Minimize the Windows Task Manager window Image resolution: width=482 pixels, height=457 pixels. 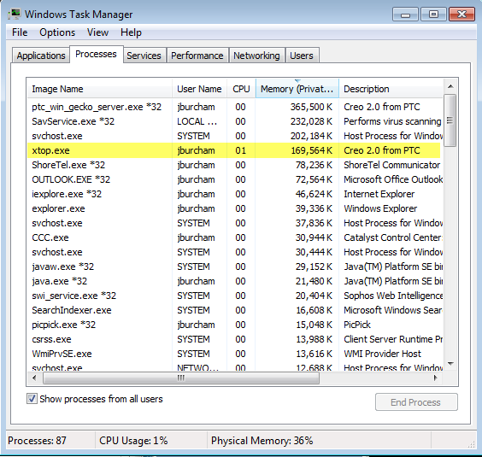pyautogui.click(x=405, y=15)
